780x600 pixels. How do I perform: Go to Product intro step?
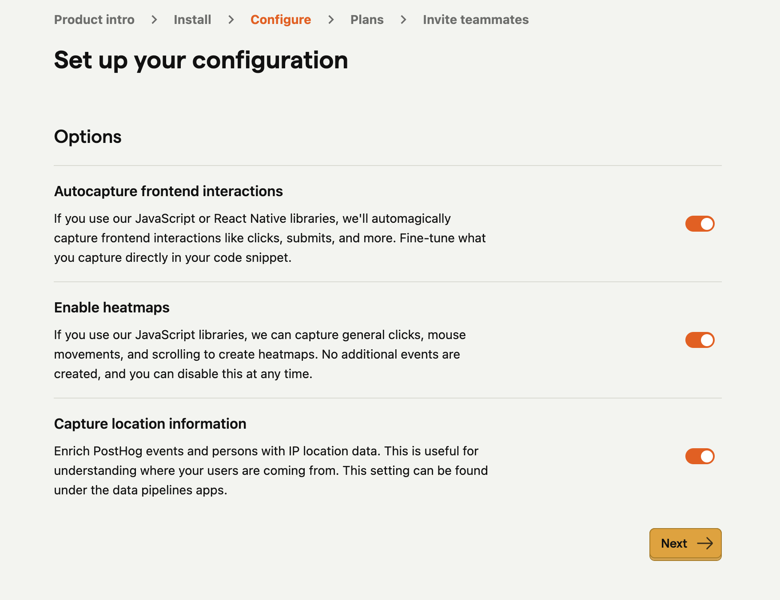94,20
